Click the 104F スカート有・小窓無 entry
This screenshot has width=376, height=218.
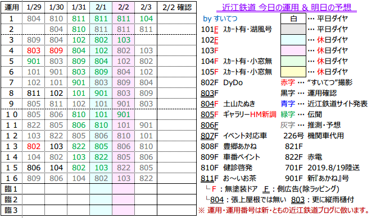(x=237, y=61)
